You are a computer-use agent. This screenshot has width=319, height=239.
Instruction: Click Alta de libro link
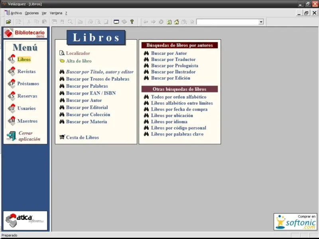[79, 61]
